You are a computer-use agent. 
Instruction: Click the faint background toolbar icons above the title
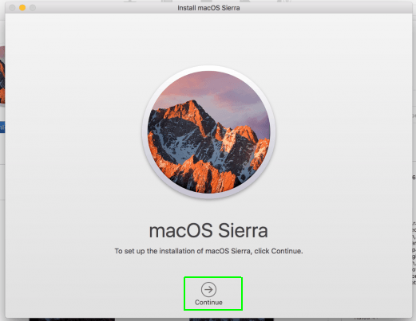tap(208, 1)
